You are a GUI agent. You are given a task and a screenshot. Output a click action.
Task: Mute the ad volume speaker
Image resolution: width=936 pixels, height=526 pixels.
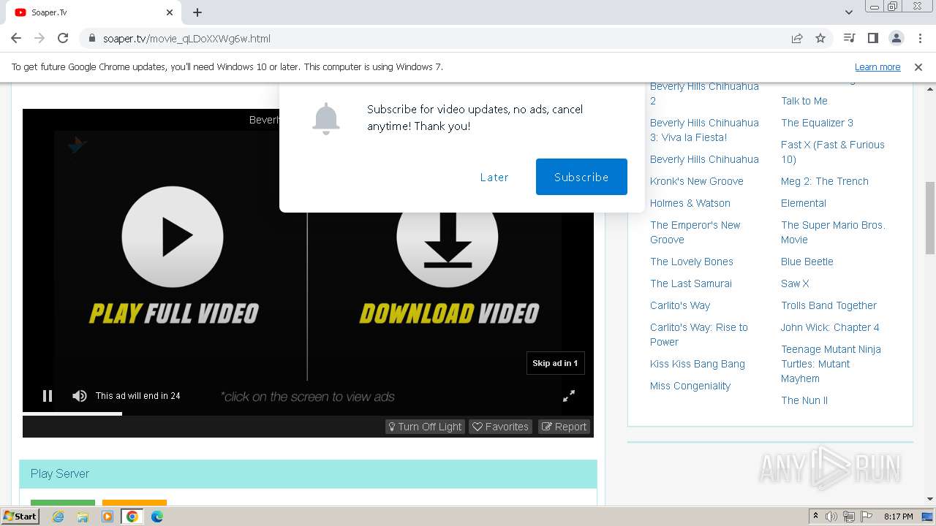pyautogui.click(x=80, y=396)
